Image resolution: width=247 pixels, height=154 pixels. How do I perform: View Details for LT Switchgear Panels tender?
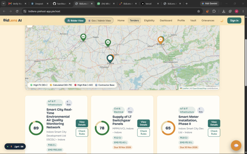coord(143,123)
